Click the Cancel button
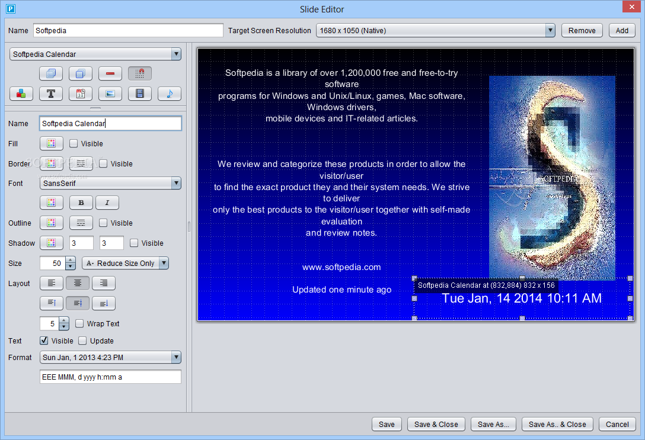Screen dimensions: 645x440 click(x=617, y=424)
